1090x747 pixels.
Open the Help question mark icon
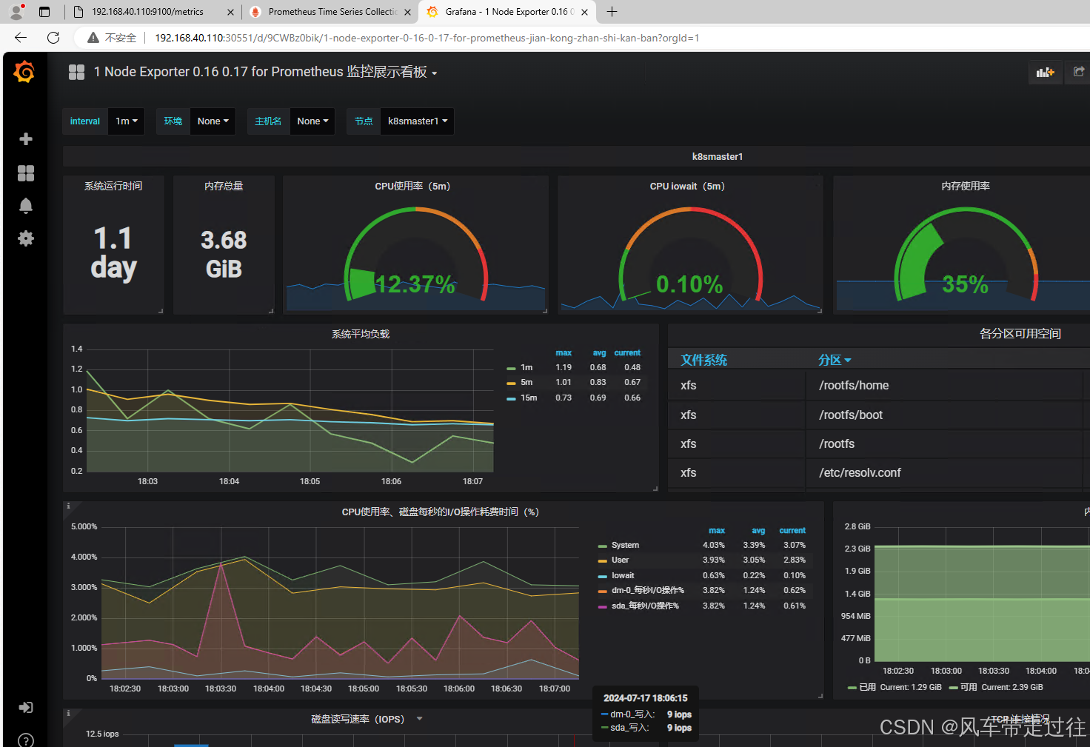[x=26, y=740]
